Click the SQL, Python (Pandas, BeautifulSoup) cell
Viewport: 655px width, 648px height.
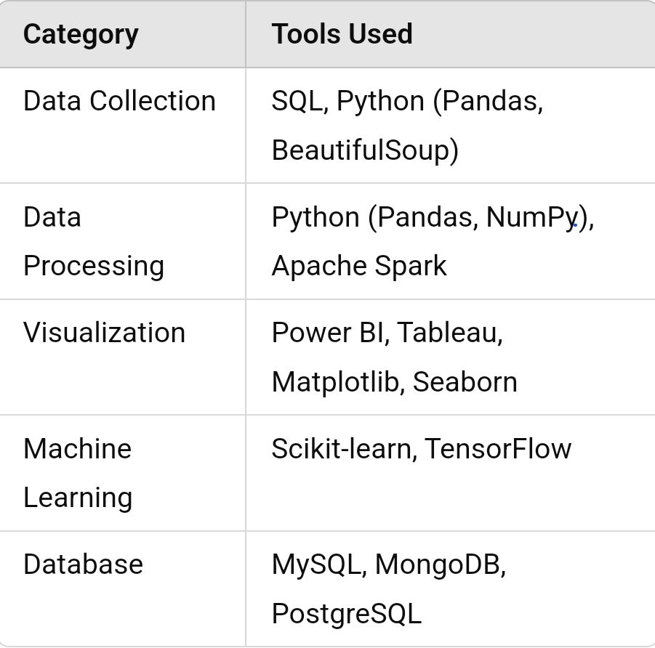point(407,125)
